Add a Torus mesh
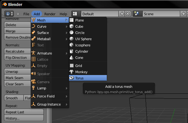 tap(88, 78)
